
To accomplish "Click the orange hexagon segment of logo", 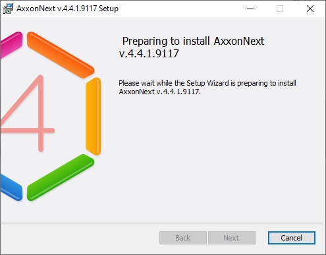I will 61,55.
